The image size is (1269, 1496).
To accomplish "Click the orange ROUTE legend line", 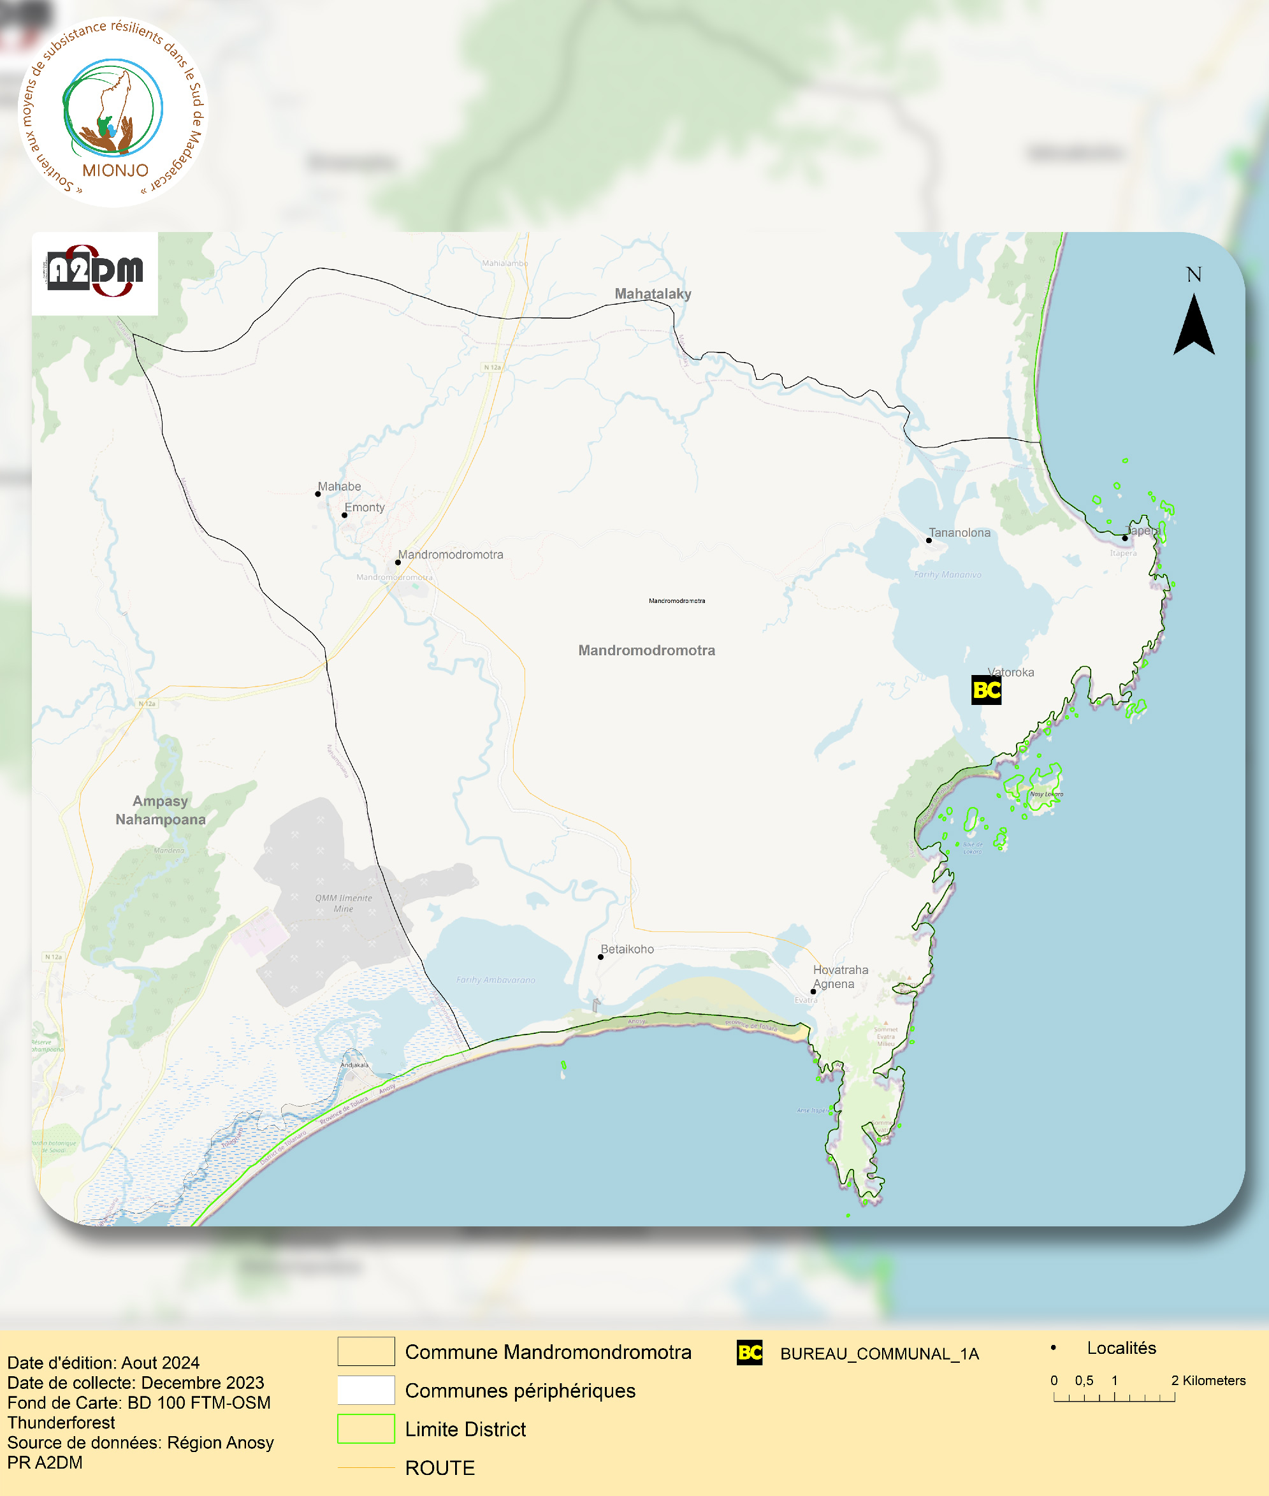I will point(366,1468).
